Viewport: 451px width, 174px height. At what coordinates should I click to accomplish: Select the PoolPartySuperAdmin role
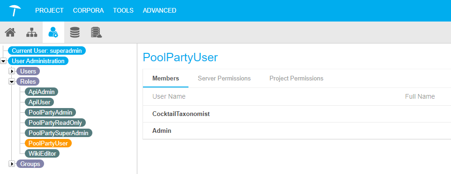click(59, 133)
